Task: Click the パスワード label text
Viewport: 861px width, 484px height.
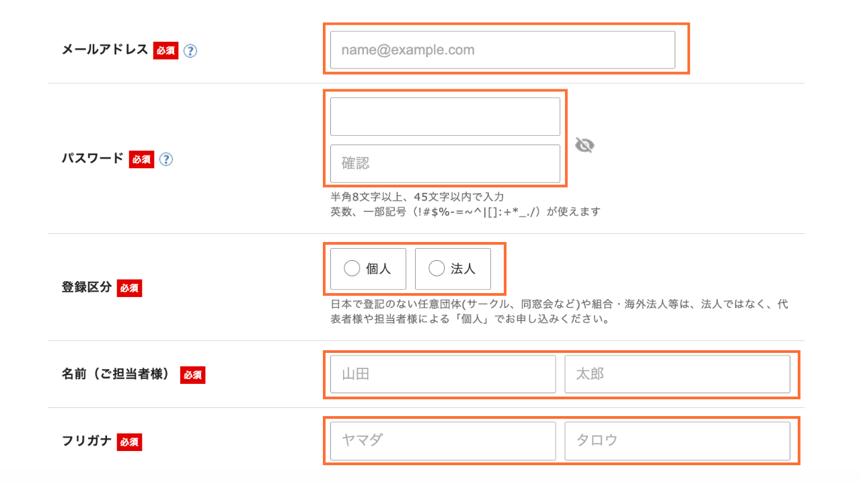Action: [93, 159]
